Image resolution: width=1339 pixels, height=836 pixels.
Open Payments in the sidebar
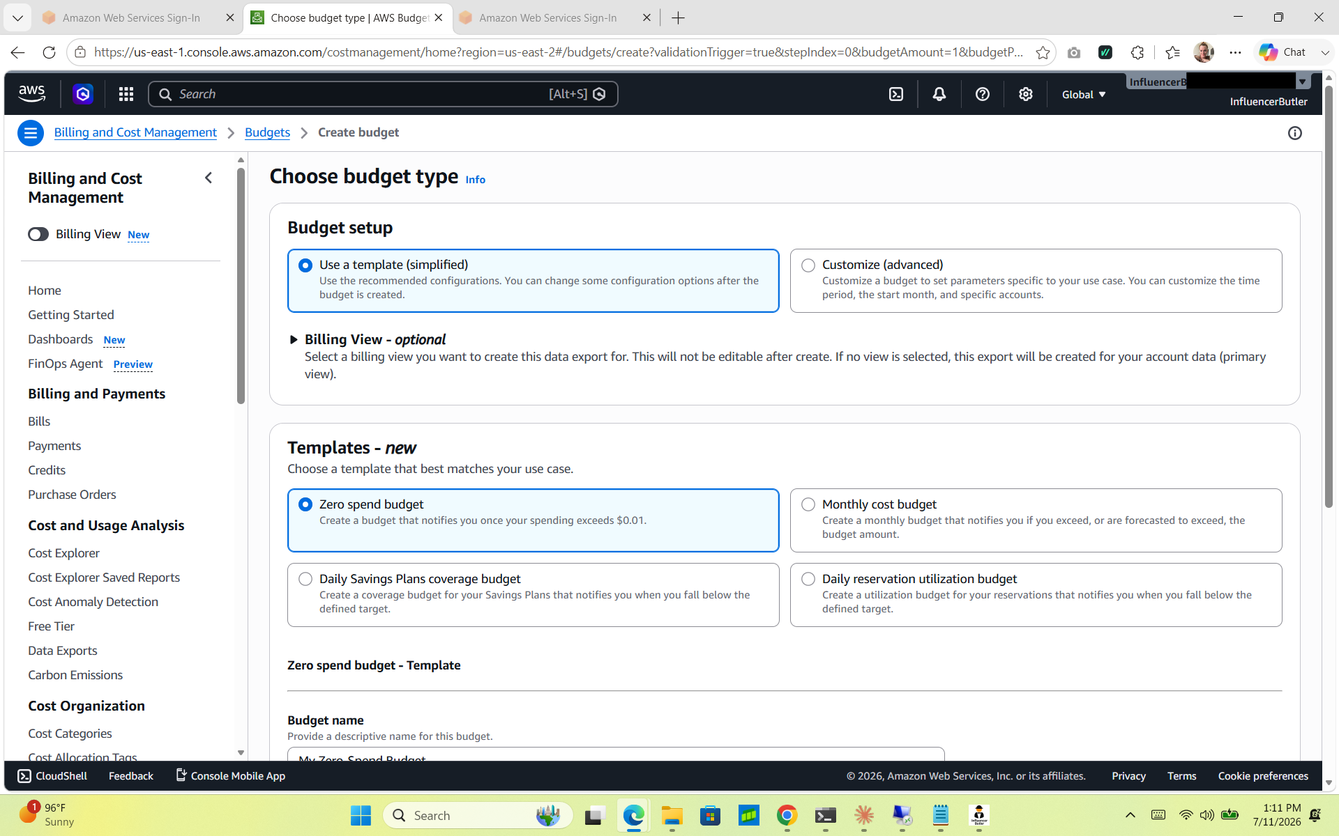(54, 446)
